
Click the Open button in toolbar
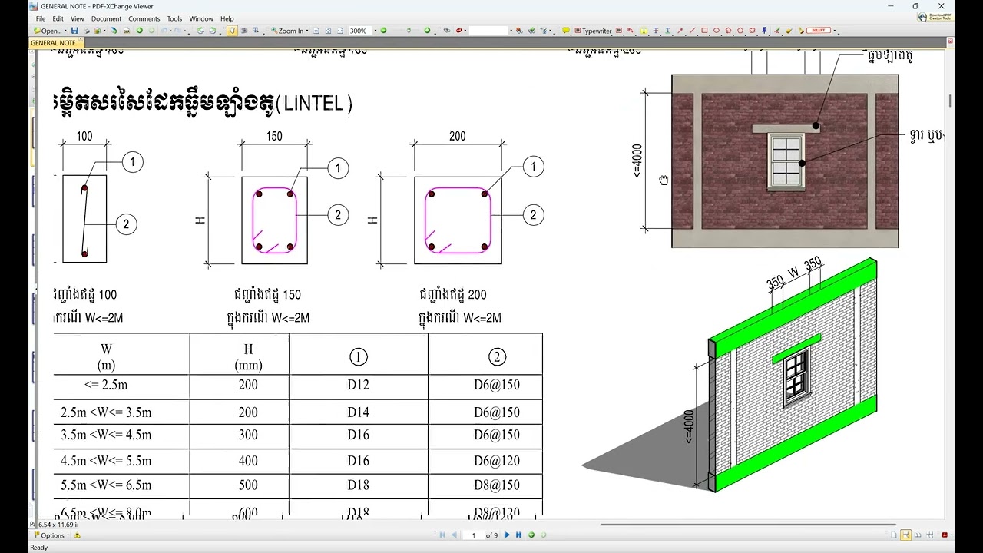pos(47,31)
